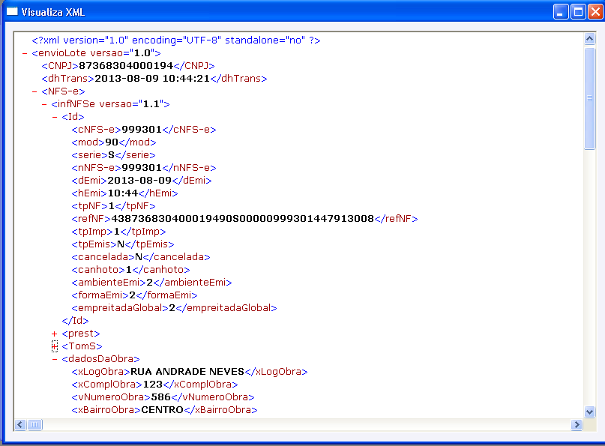Screen dimensions: 605x446
Task: Click the formaEmi element line
Action: pyautogui.click(x=135, y=295)
